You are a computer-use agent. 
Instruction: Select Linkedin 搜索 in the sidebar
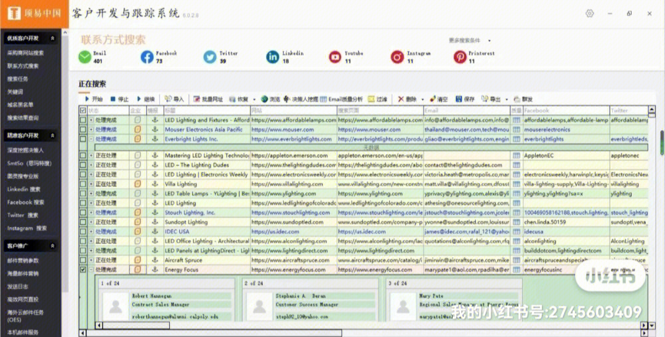[24, 189]
